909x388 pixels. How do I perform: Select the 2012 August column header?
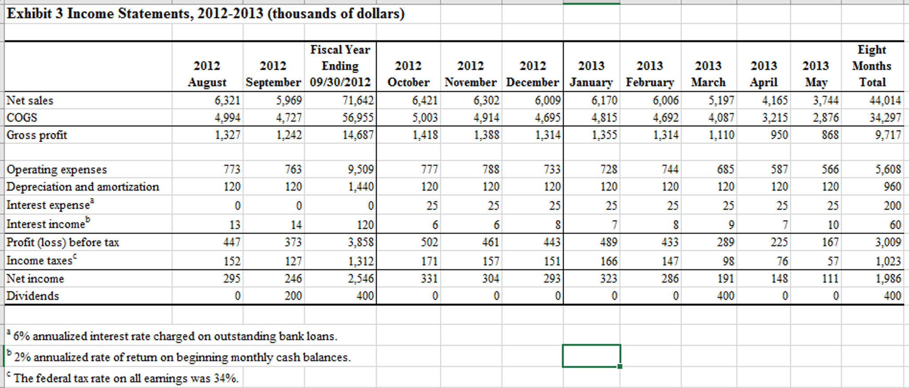207,74
